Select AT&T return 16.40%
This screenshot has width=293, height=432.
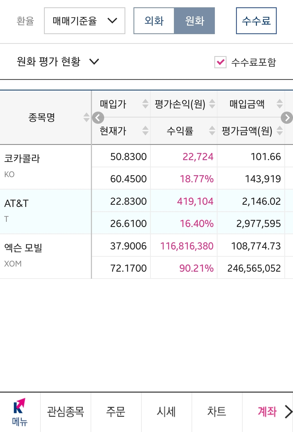[x=197, y=223]
